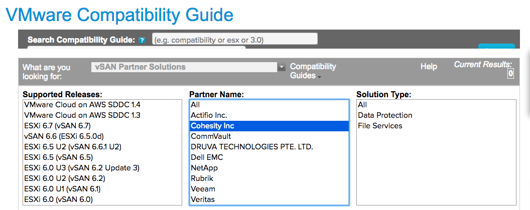
Task: Open the 'What are you looking for' dropdown
Action: [188, 67]
